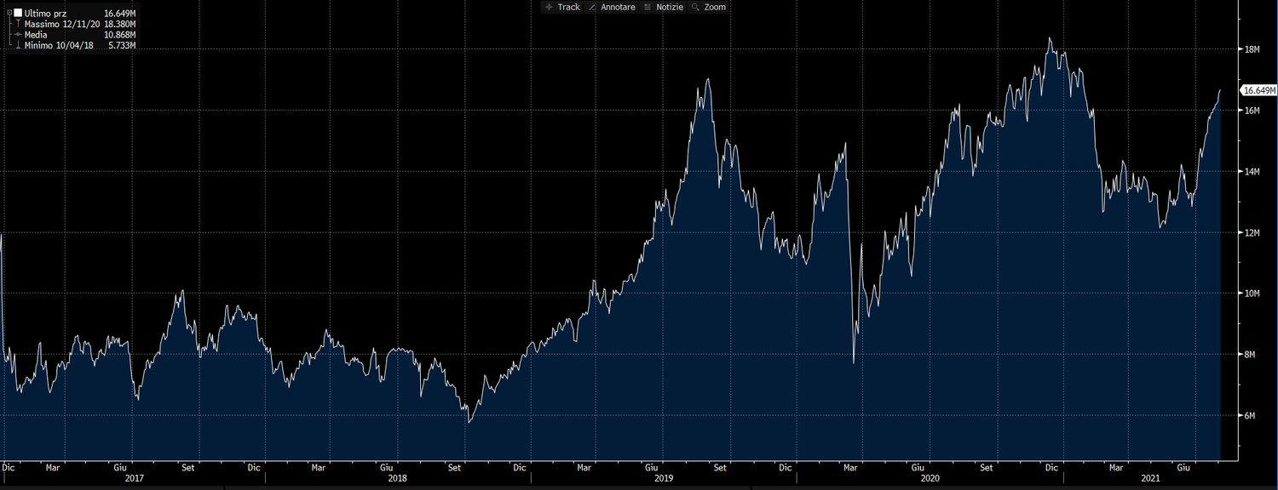This screenshot has height=490, width=1278.
Task: Click the 14M y-axis label
Action: (x=1252, y=172)
